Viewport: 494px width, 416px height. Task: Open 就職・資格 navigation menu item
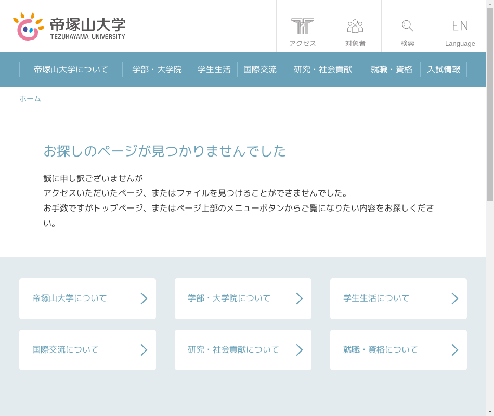(x=392, y=70)
